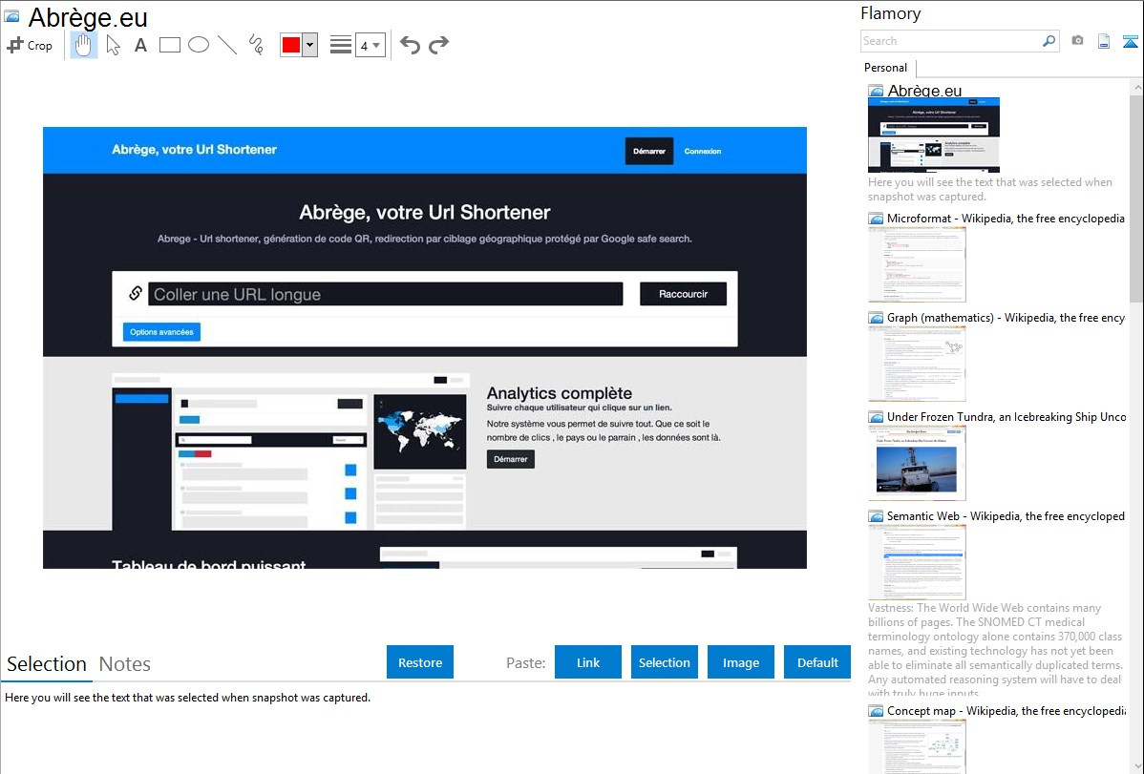Image resolution: width=1144 pixels, height=774 pixels.
Task: Select the freehand scribble tool
Action: pos(256,45)
